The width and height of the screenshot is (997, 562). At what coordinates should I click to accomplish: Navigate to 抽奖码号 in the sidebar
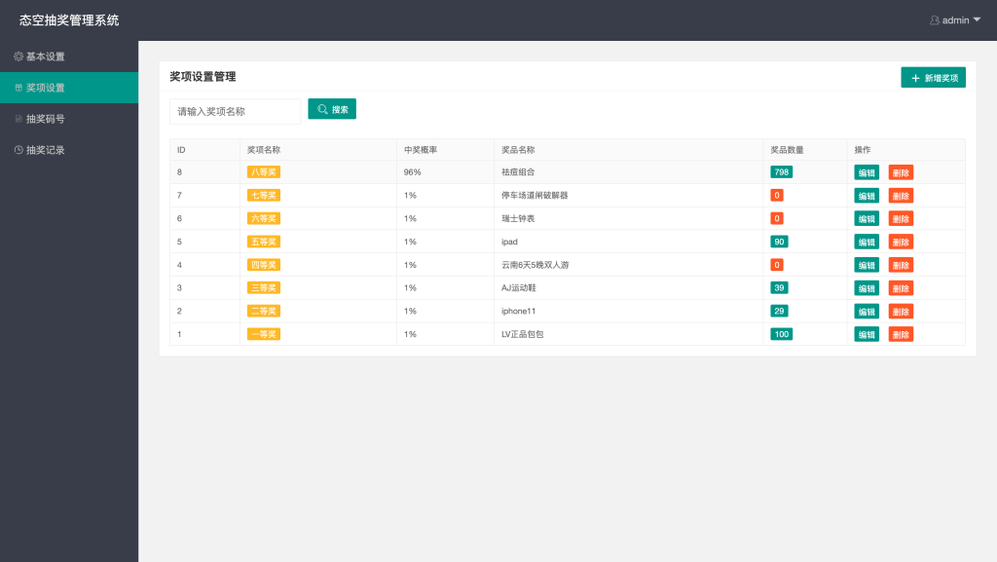[54, 119]
